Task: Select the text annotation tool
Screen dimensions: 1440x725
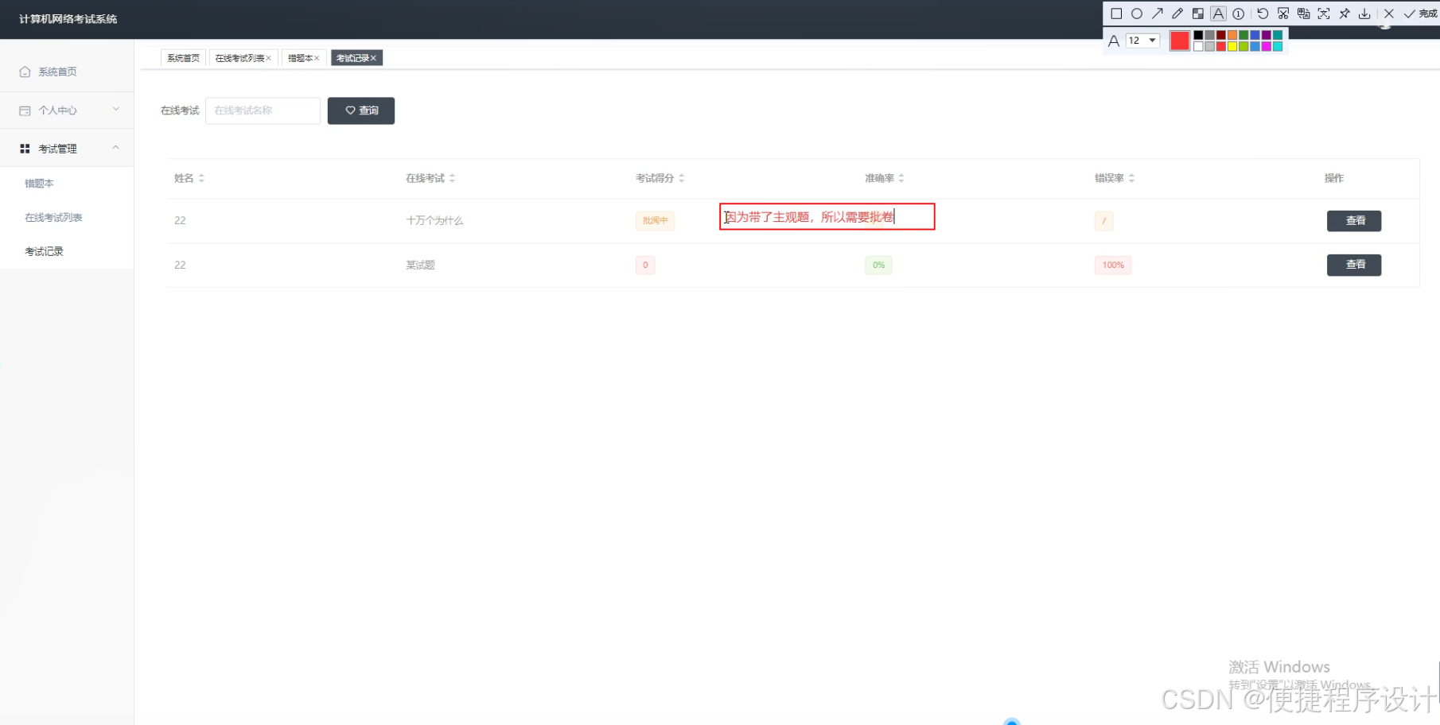Action: (1218, 14)
